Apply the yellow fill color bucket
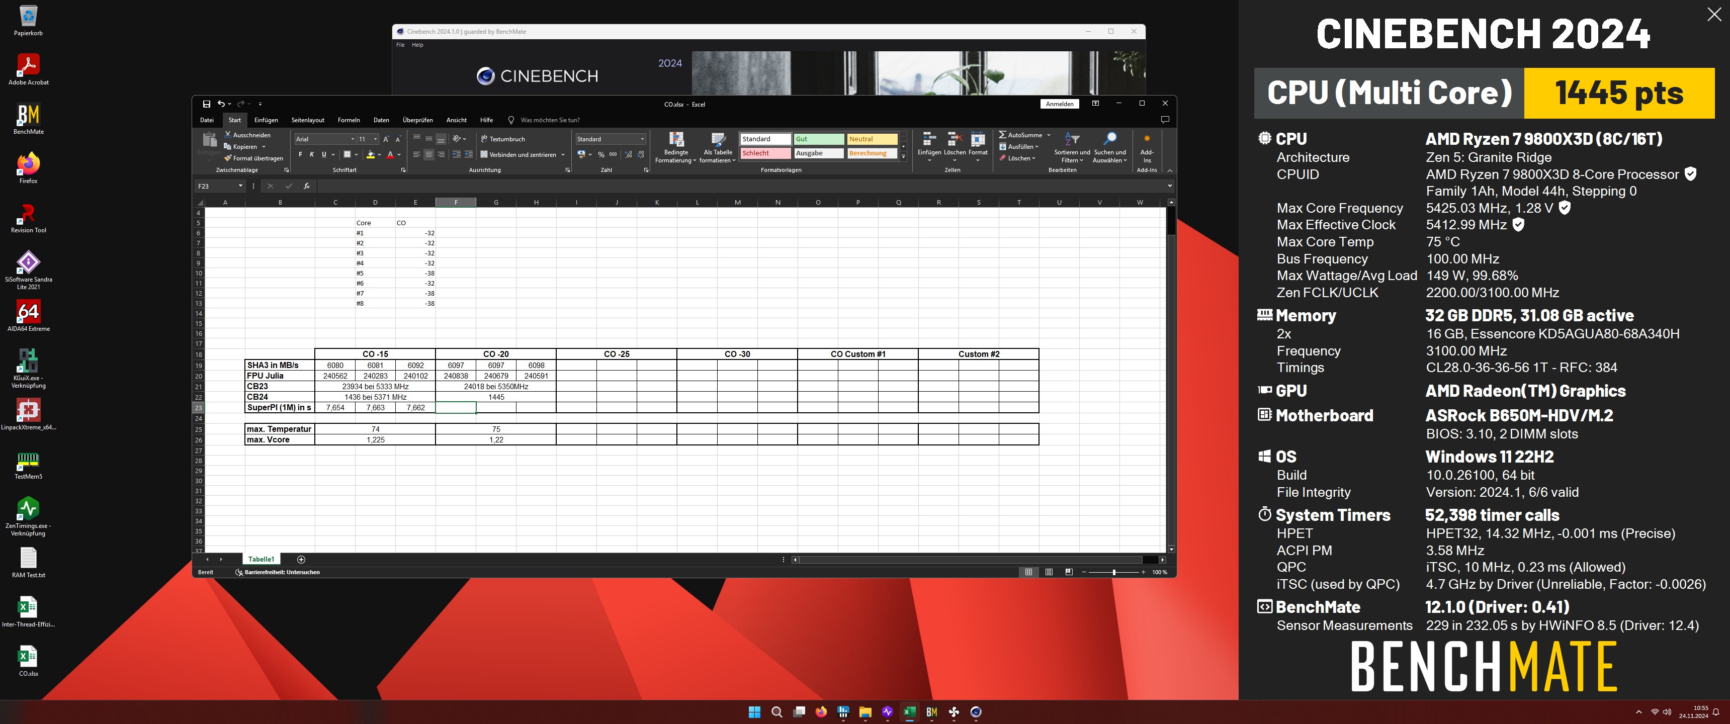Screen dimensions: 1730x724 coord(370,154)
